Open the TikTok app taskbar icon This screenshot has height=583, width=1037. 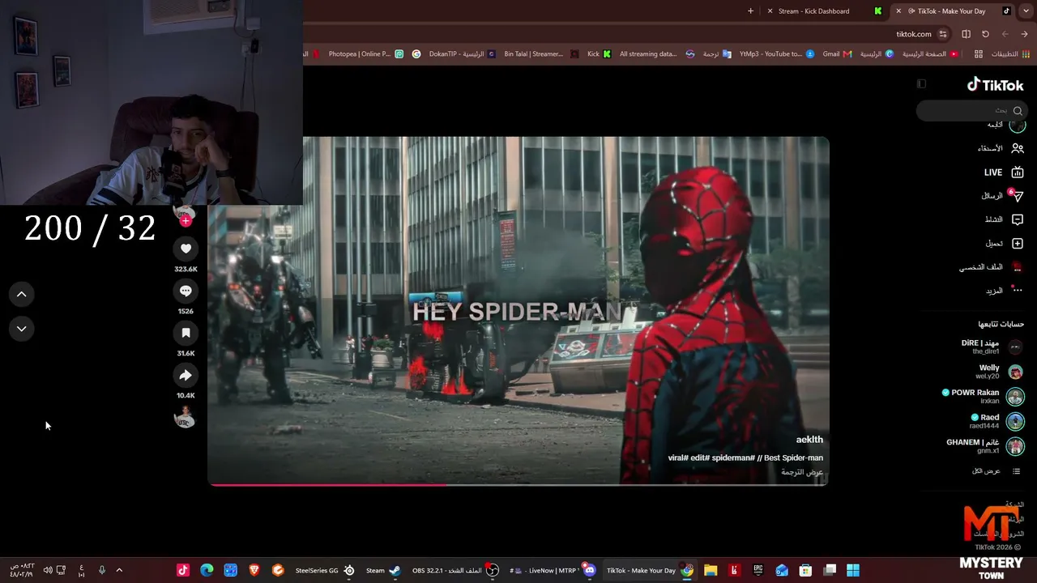pyautogui.click(x=183, y=570)
